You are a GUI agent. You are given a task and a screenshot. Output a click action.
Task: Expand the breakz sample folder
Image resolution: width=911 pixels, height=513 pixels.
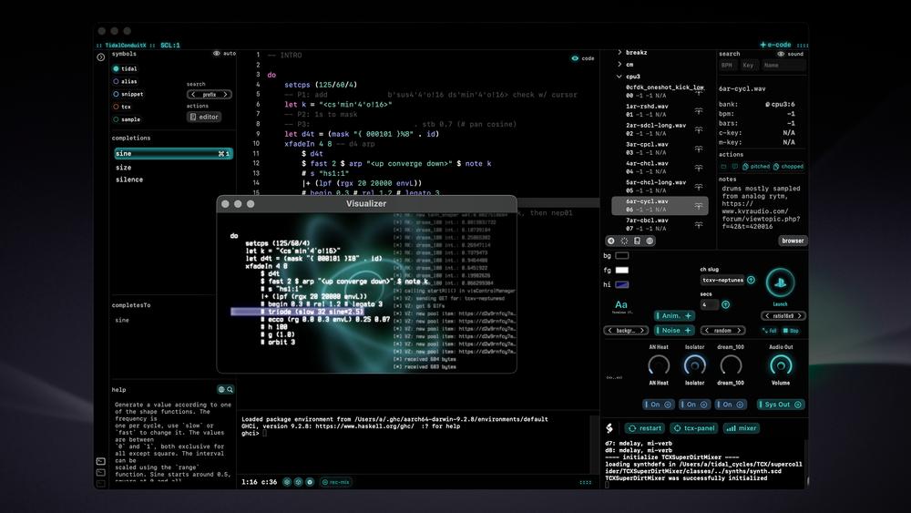coord(619,52)
